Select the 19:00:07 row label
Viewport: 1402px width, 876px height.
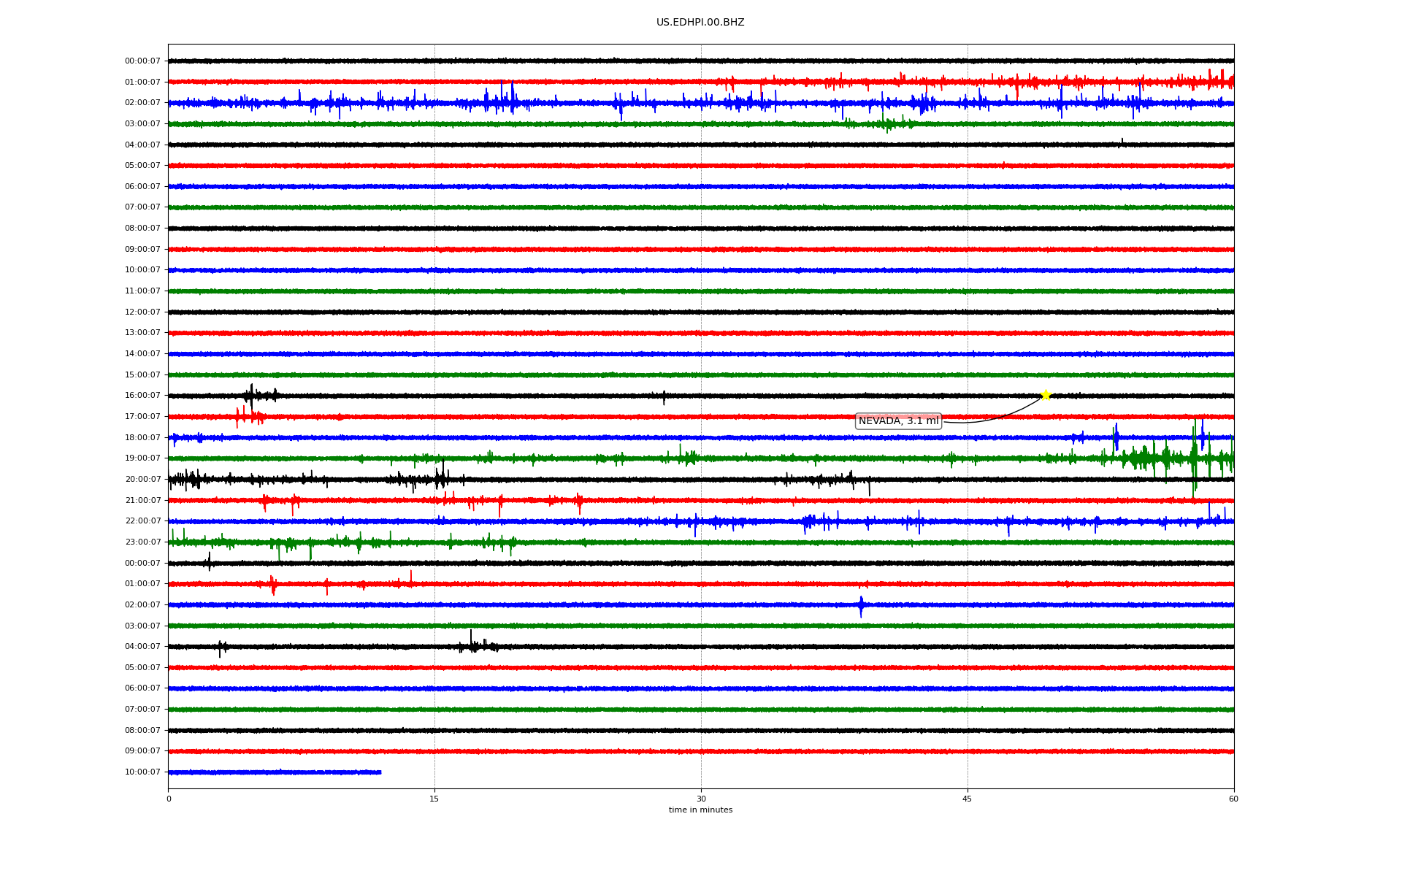pyautogui.click(x=142, y=458)
